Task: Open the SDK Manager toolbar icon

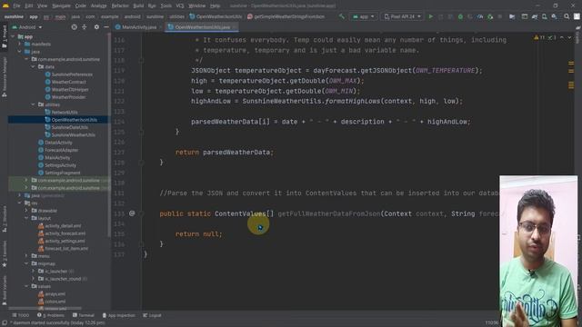Action: pos(554,16)
